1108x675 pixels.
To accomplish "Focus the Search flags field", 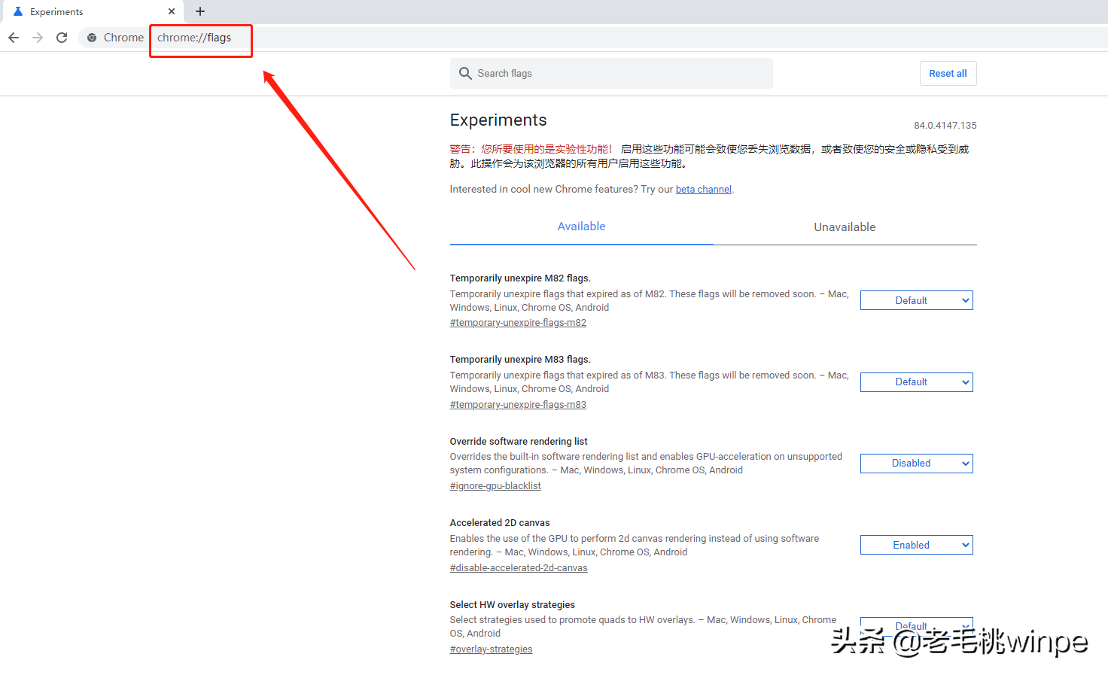I will point(611,73).
